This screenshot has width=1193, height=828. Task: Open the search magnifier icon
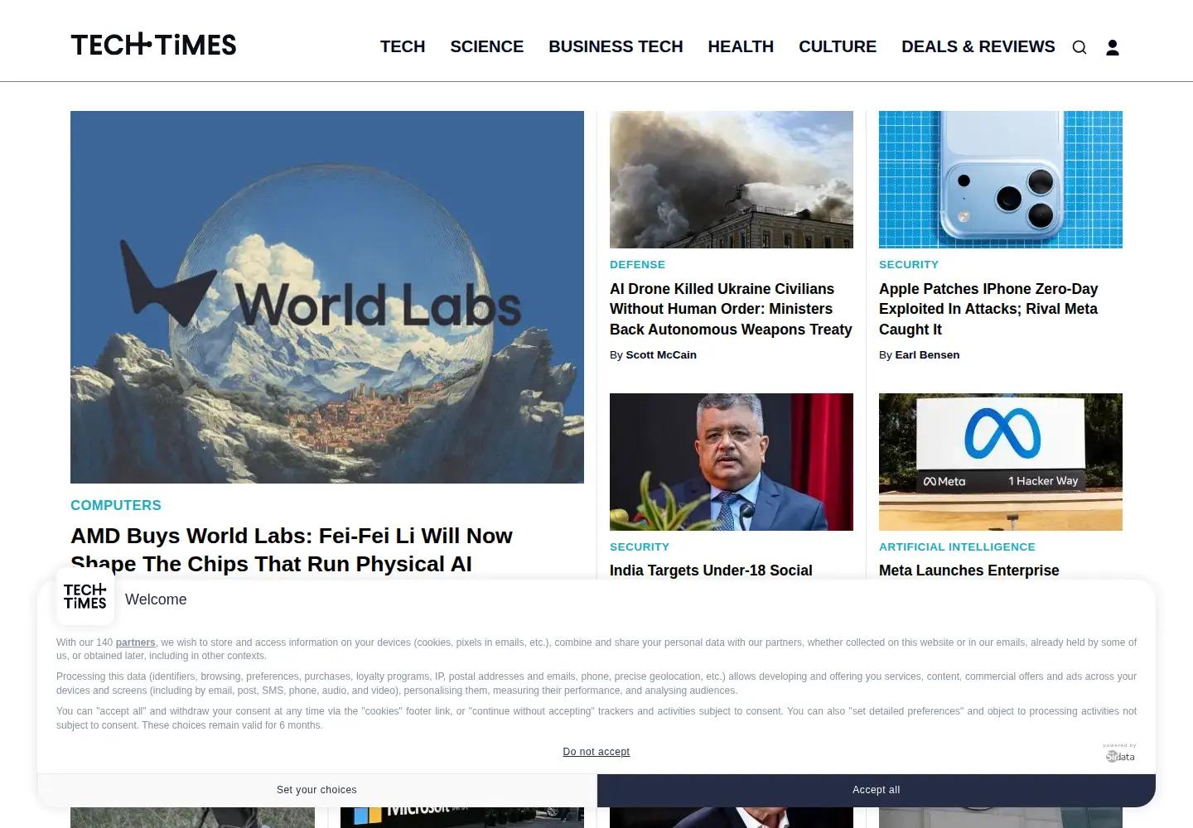1079,47
